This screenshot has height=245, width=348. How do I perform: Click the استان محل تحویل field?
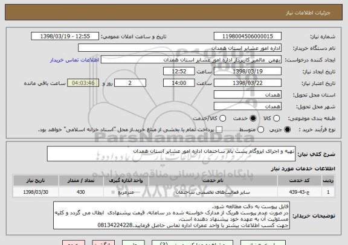point(248,95)
